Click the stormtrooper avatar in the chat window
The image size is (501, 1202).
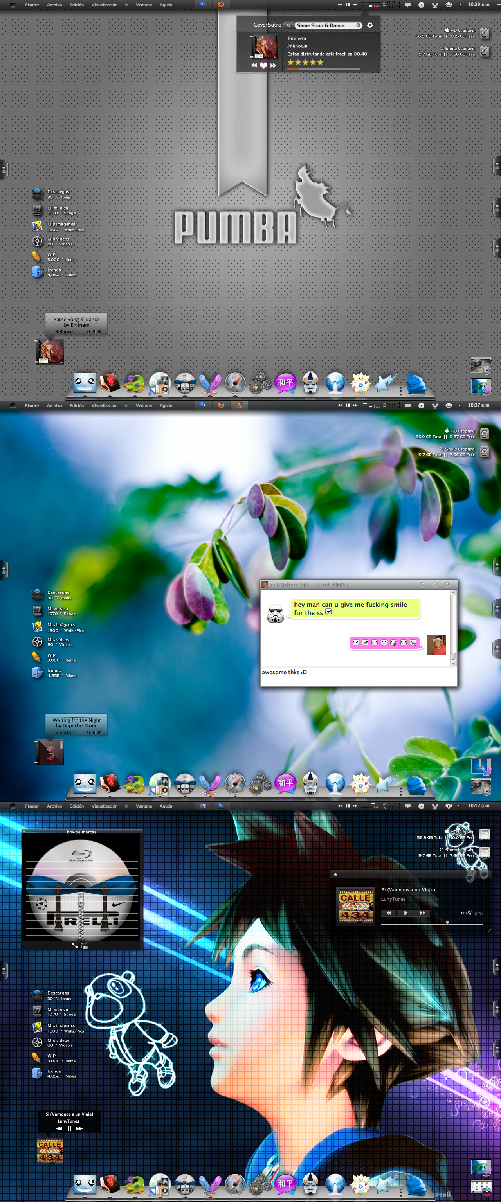[276, 614]
